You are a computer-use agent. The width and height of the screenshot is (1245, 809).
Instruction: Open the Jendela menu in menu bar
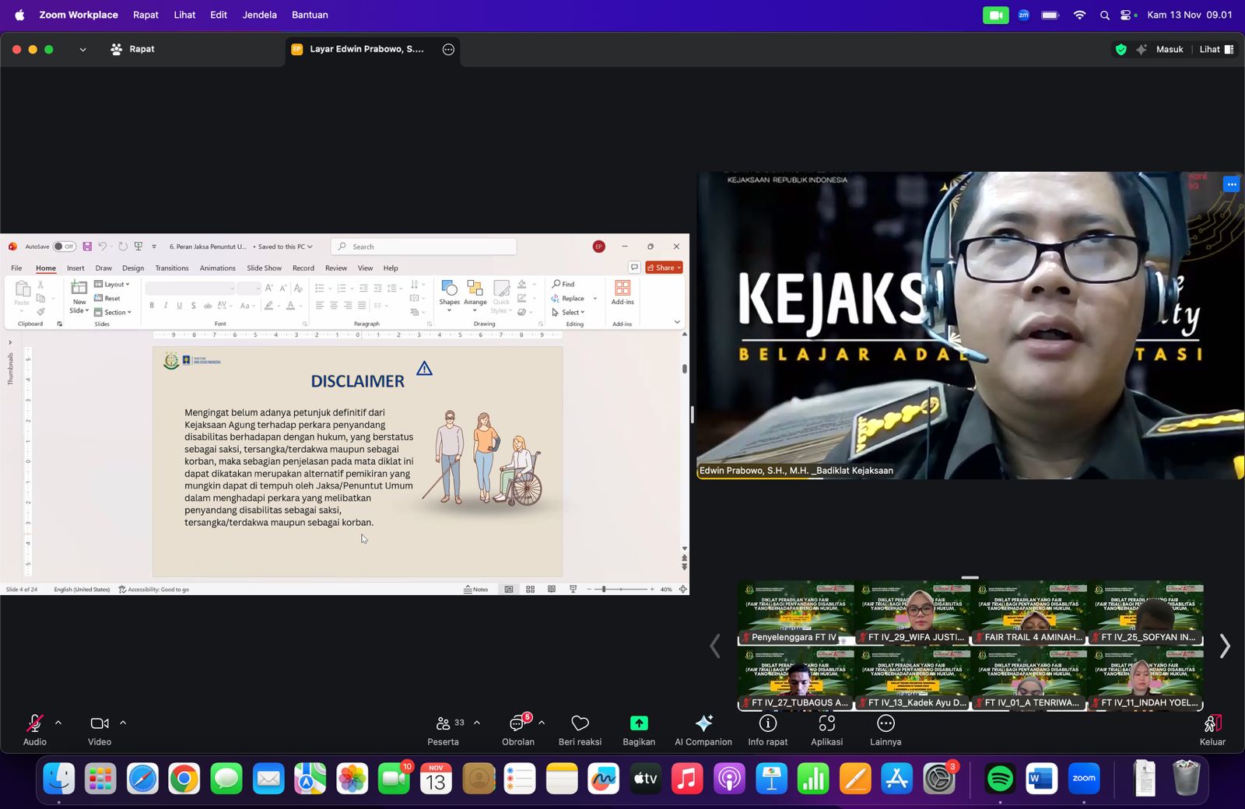pos(259,15)
